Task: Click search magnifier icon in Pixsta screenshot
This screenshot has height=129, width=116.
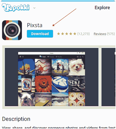Action: pos(83,57)
